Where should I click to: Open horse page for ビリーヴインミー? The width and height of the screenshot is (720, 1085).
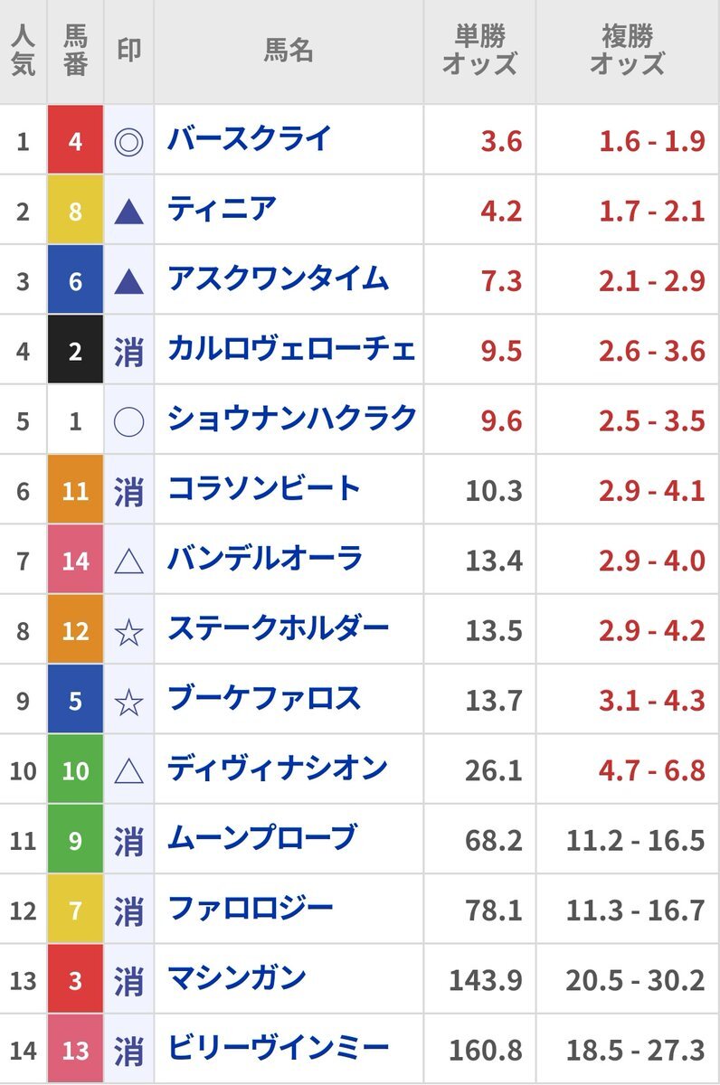[279, 1049]
